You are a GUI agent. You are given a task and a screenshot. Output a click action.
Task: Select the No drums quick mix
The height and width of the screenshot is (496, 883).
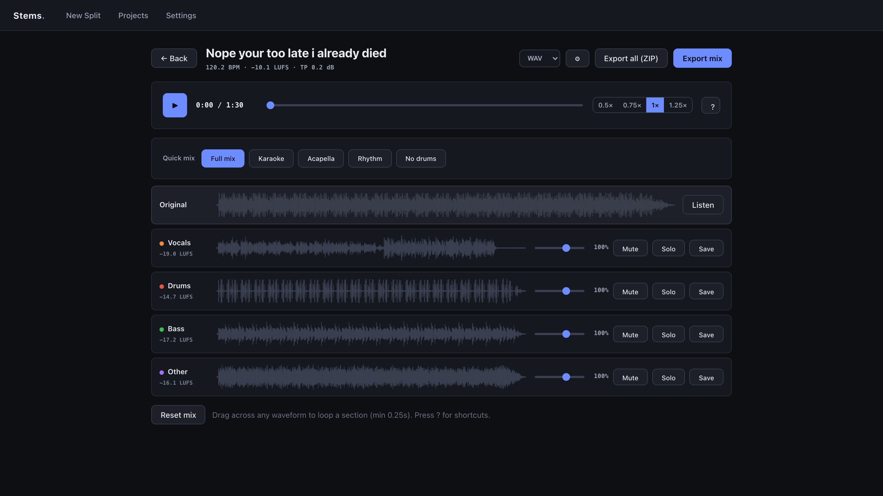(x=421, y=158)
